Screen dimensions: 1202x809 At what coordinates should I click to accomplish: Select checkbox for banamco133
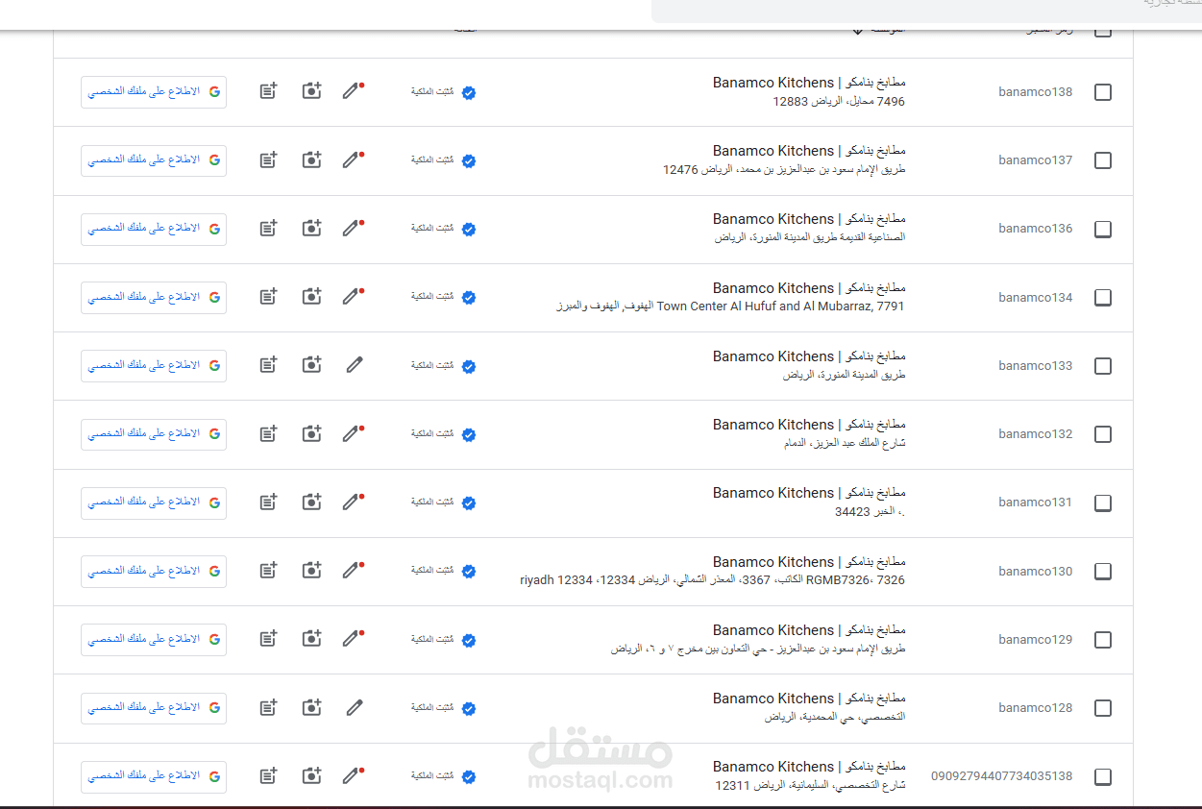[x=1103, y=366]
